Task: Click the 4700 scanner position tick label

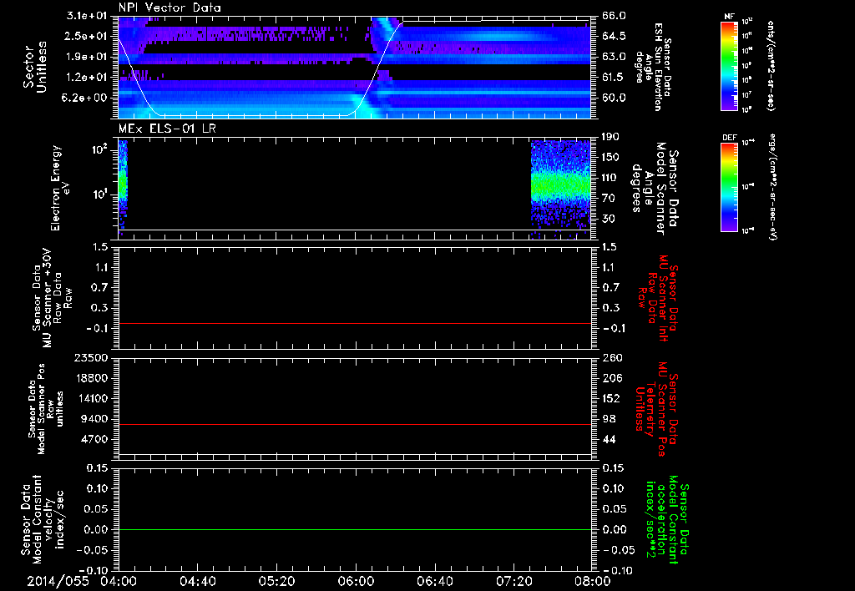Action: (x=94, y=439)
